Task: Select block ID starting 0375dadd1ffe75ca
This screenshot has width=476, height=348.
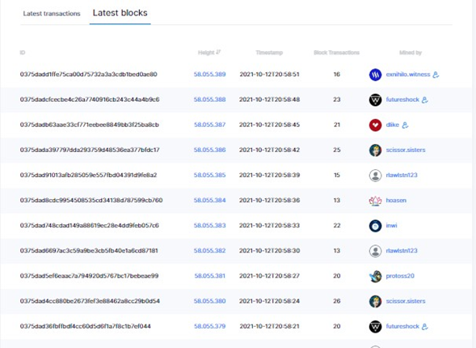Action: coord(89,74)
